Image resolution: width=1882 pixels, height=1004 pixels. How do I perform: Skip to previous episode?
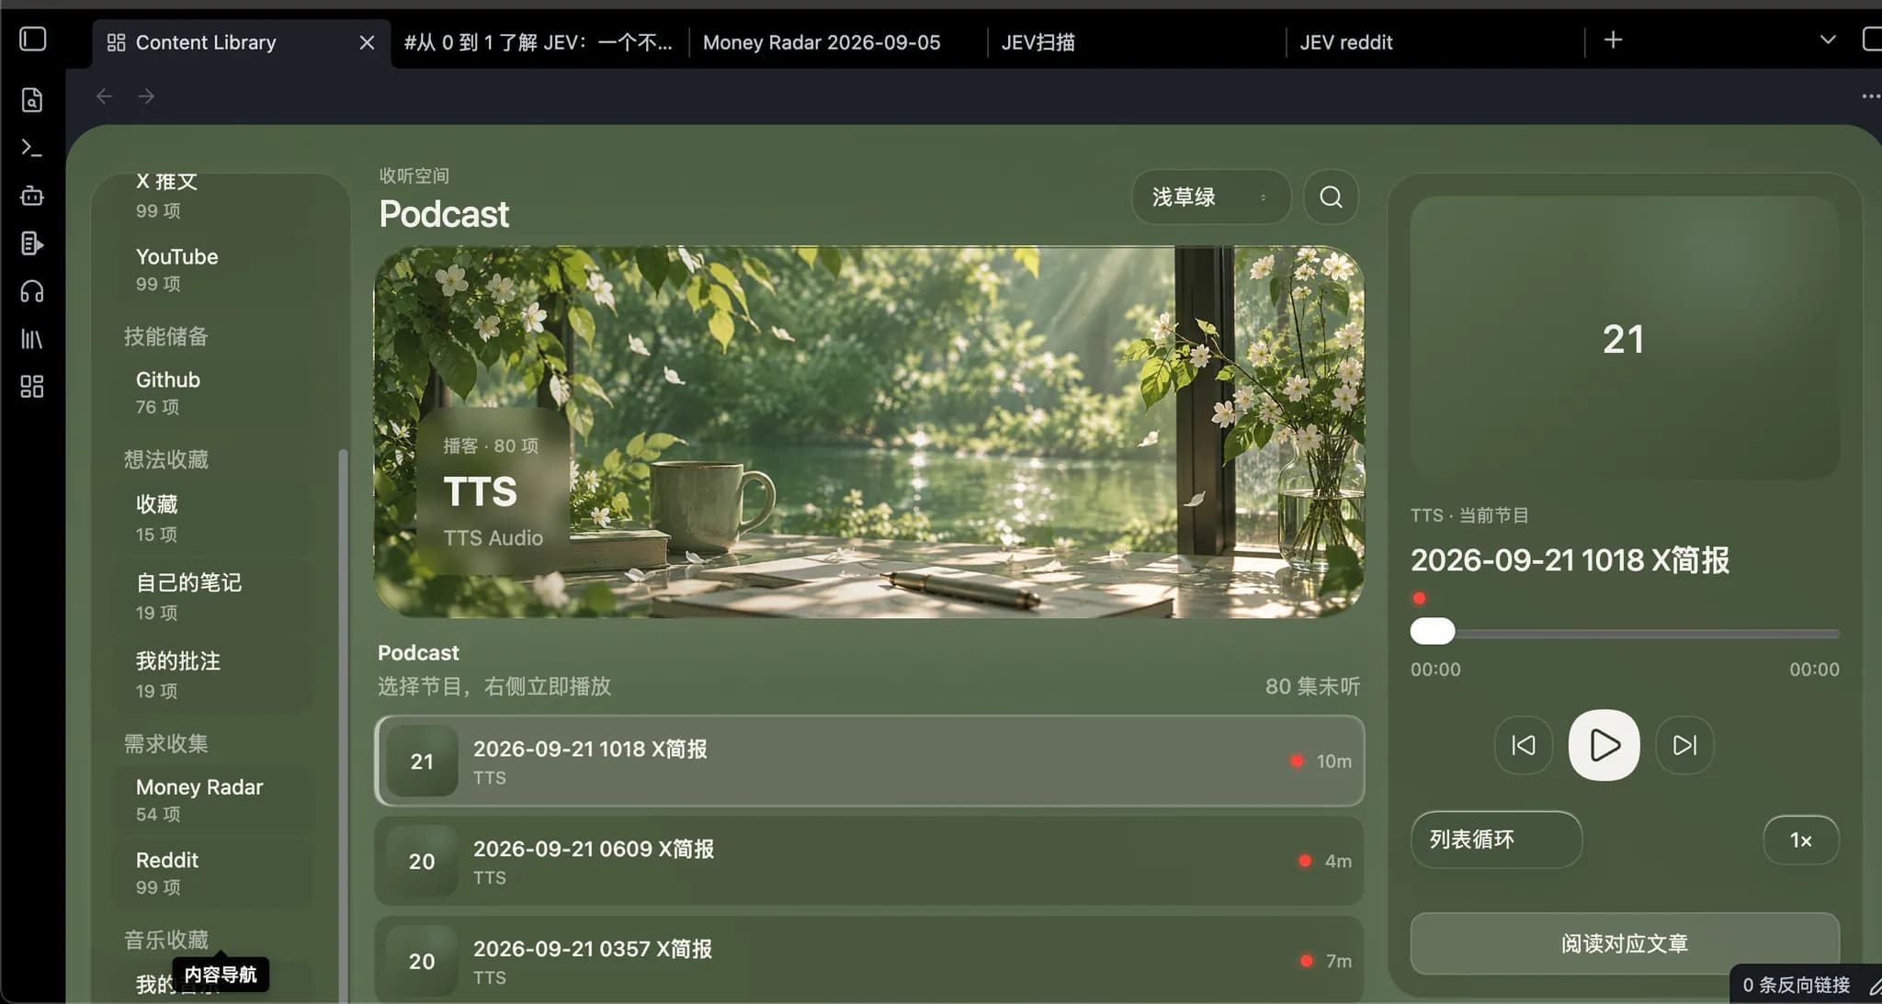coord(1523,745)
